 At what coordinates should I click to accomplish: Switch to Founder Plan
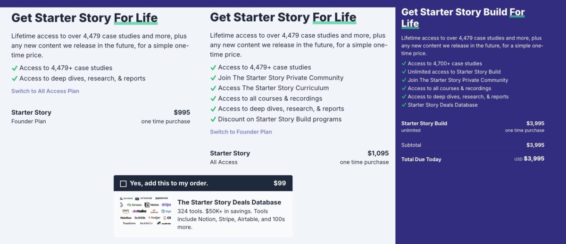click(x=241, y=132)
